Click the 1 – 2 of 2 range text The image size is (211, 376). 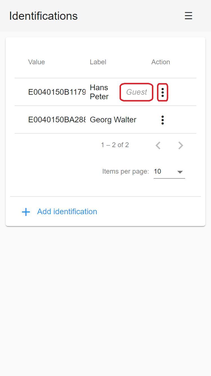(115, 145)
